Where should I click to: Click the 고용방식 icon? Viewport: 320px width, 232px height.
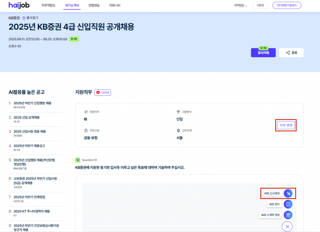point(178,112)
